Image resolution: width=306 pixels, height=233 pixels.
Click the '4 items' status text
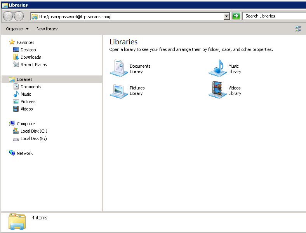(x=40, y=218)
